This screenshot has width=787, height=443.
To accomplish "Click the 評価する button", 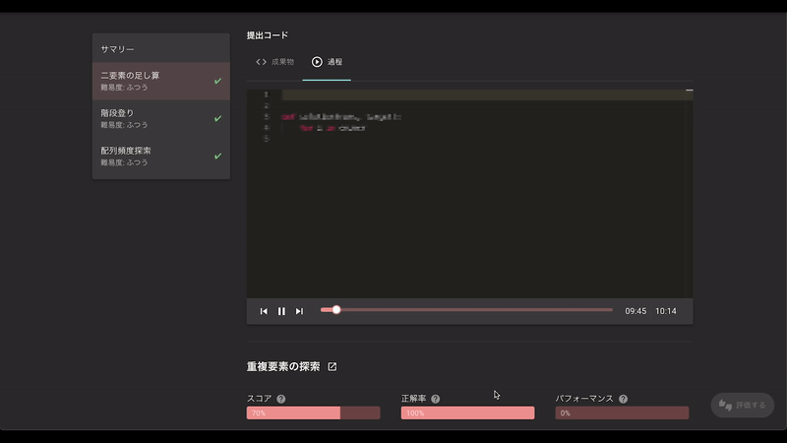I will click(743, 405).
